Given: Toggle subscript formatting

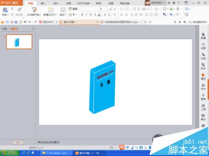Looking at the screenshot, I should coord(110,15).
